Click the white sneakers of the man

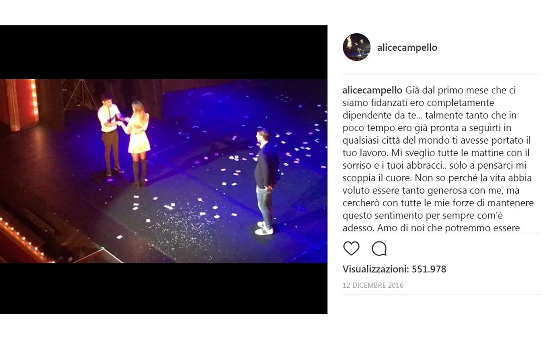[x=264, y=229]
